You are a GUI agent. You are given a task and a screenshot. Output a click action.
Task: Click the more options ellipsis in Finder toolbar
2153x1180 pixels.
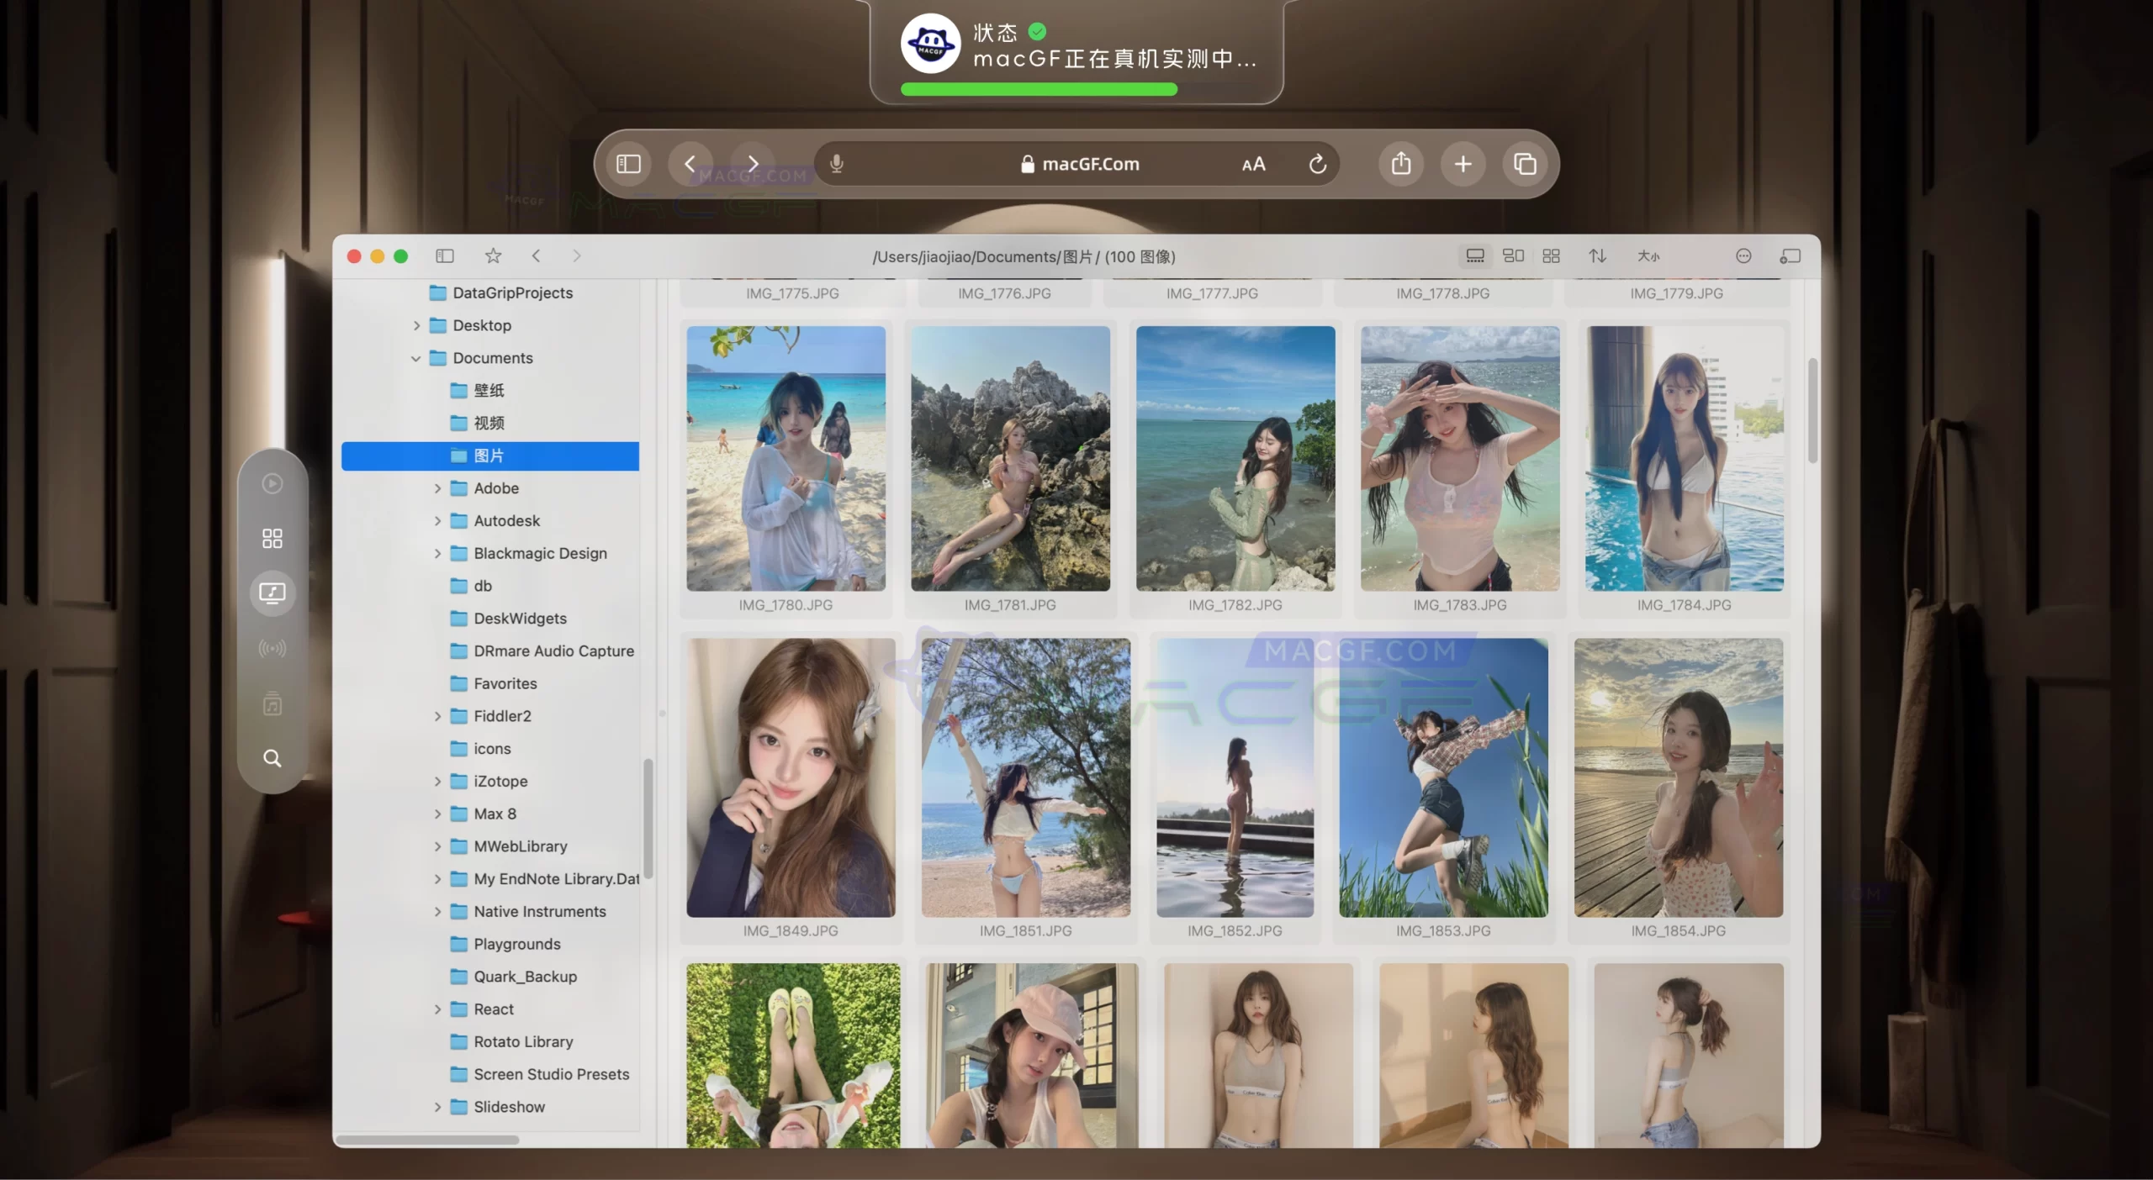click(x=1744, y=256)
